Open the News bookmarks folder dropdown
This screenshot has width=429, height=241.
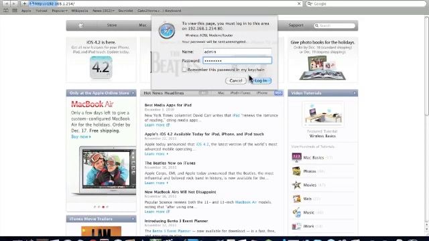103,11
